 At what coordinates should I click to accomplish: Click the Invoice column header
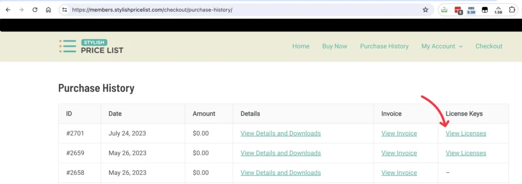point(406,113)
